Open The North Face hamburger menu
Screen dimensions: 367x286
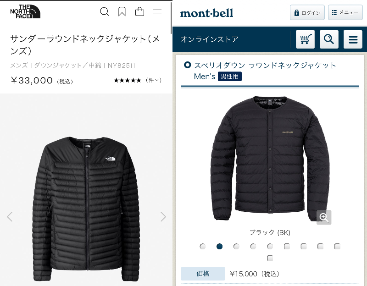pos(157,11)
